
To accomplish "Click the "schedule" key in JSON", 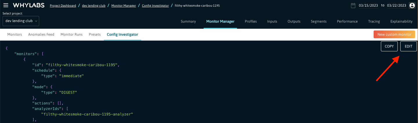I will [43, 70].
